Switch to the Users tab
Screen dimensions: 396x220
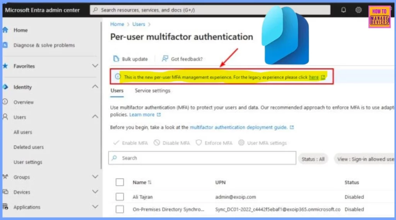[117, 91]
